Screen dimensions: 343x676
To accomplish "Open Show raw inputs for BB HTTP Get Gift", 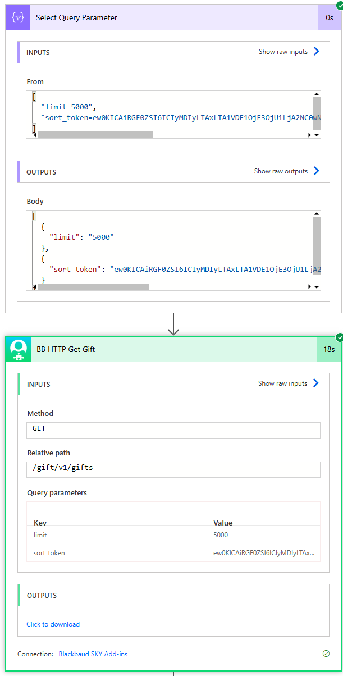I will tap(288, 383).
